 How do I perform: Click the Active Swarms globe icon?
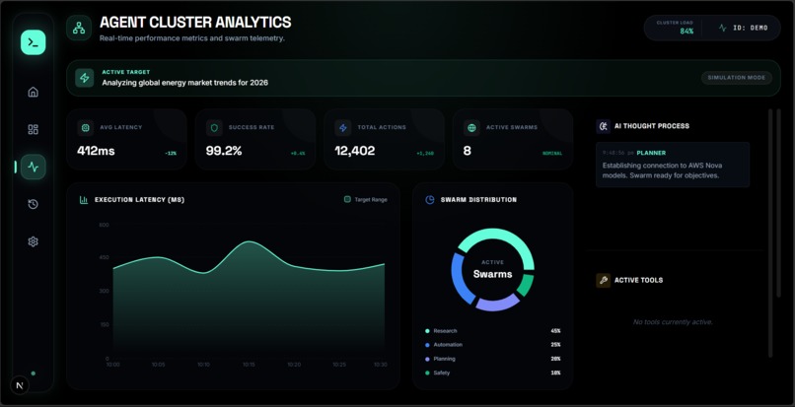pos(471,128)
